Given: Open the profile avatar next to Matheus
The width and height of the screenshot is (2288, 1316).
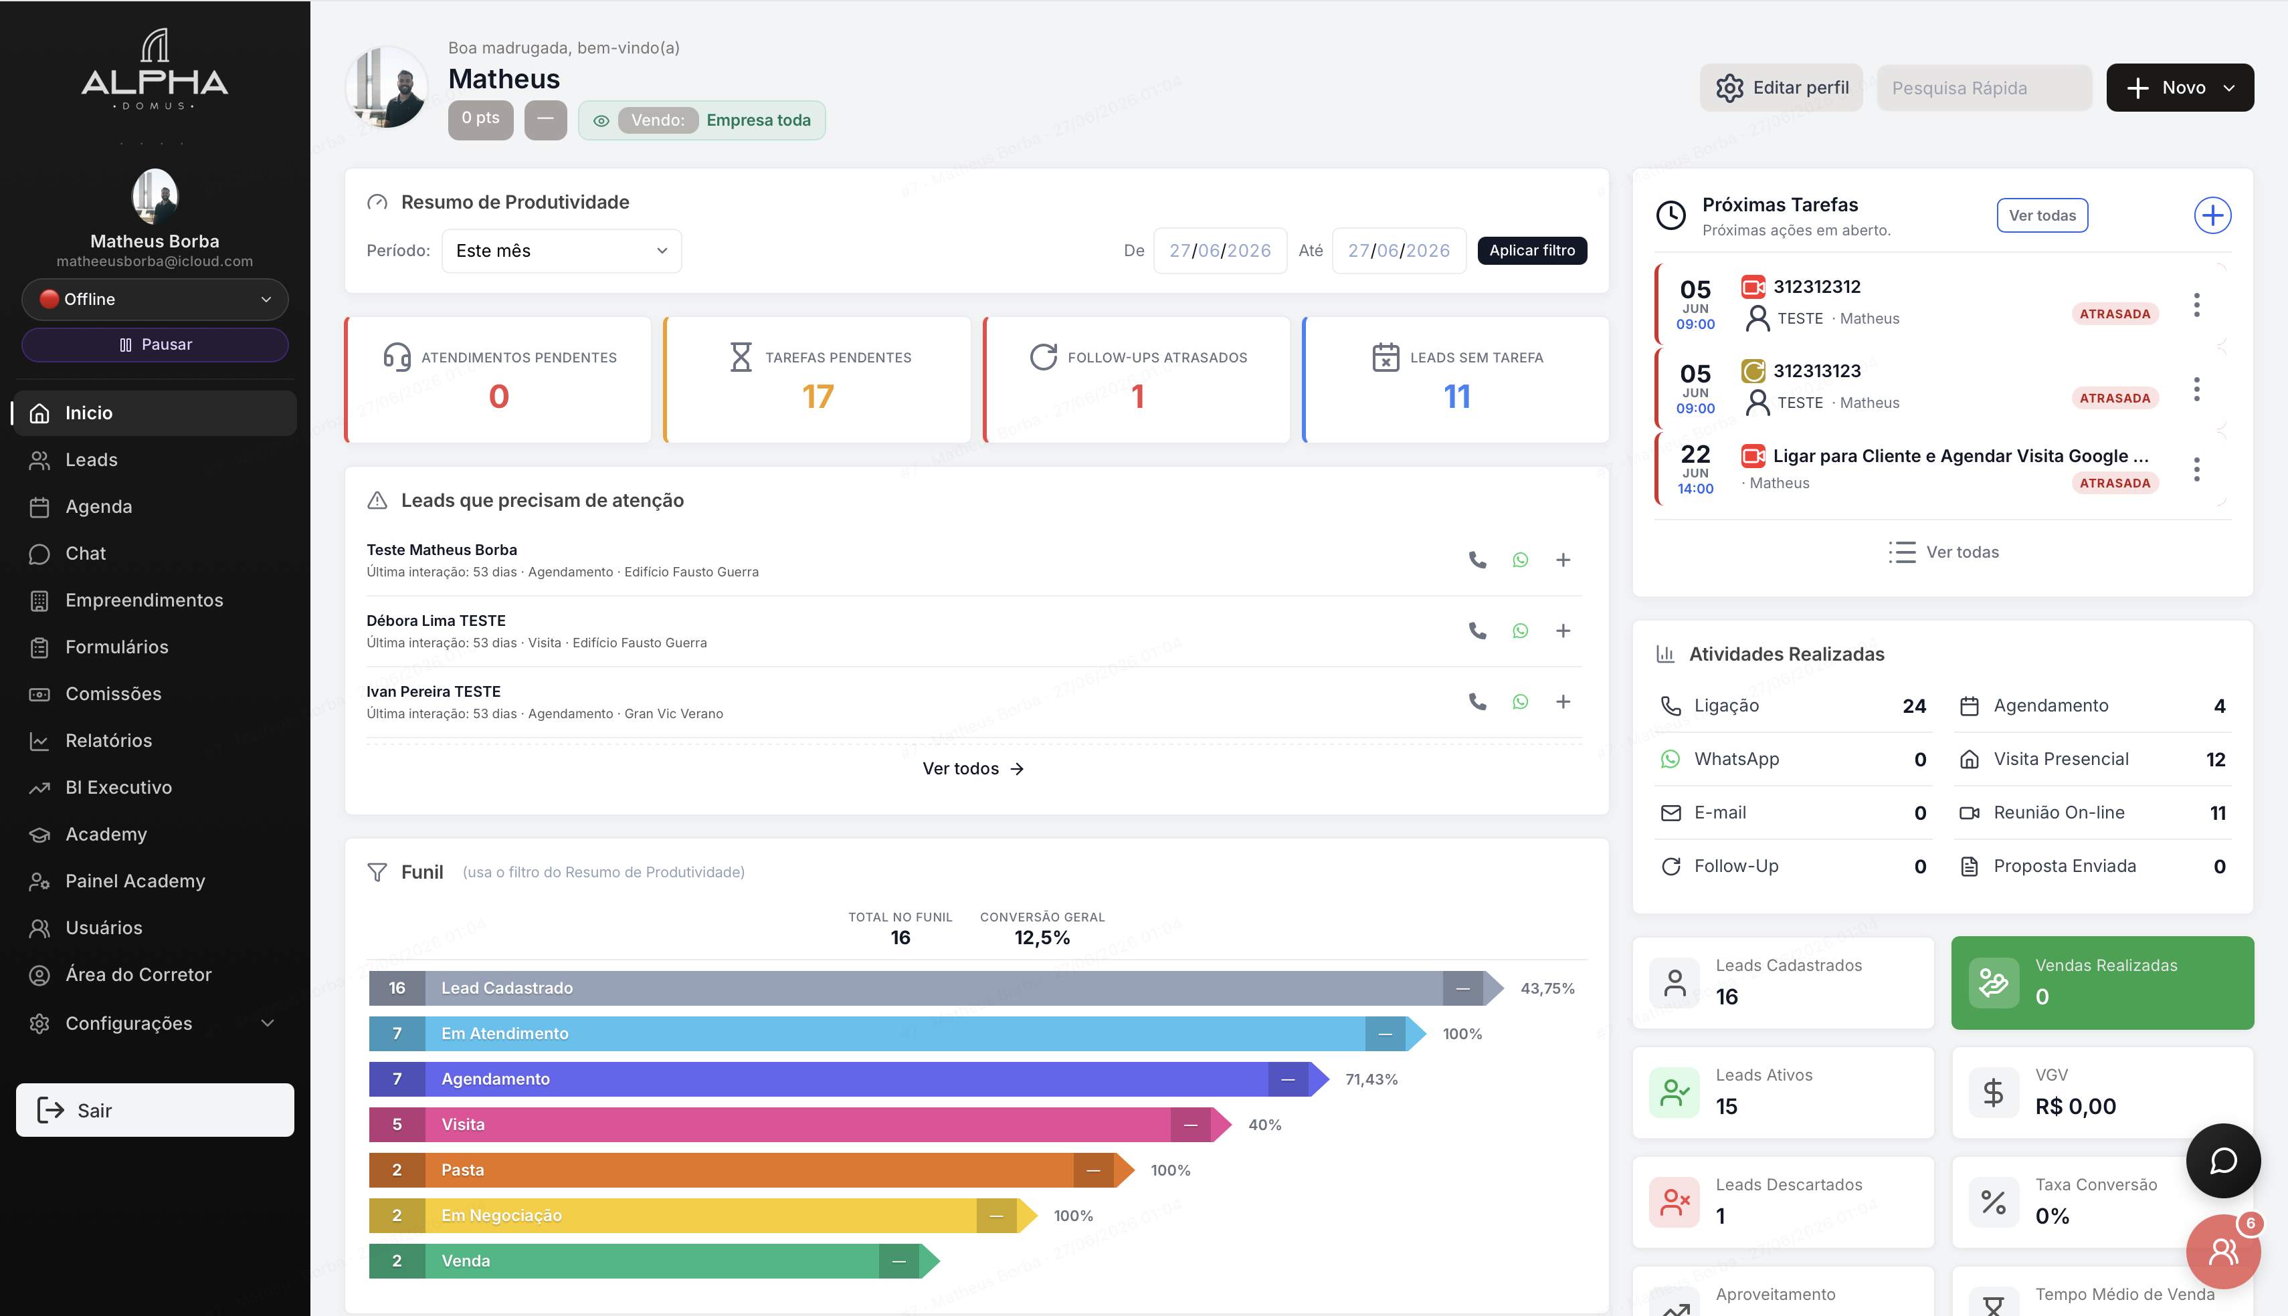Looking at the screenshot, I should click(387, 88).
